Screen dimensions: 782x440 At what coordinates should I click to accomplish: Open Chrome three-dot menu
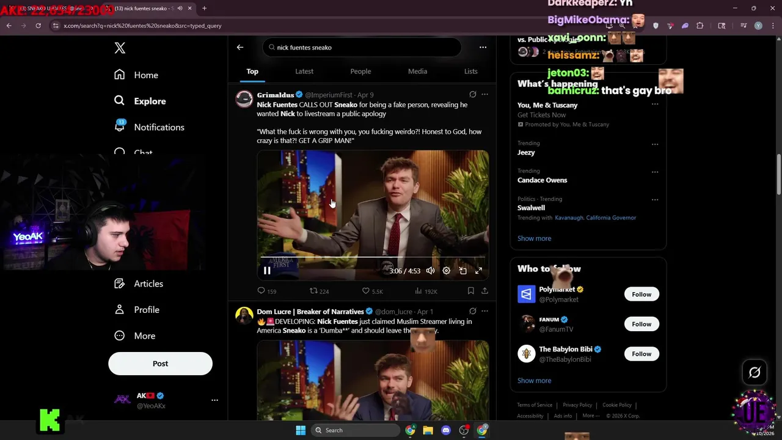(773, 26)
